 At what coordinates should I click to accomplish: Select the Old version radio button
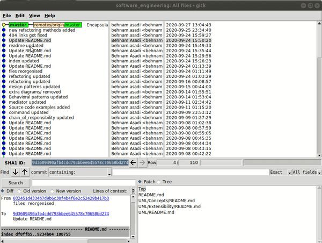pos(20,191)
